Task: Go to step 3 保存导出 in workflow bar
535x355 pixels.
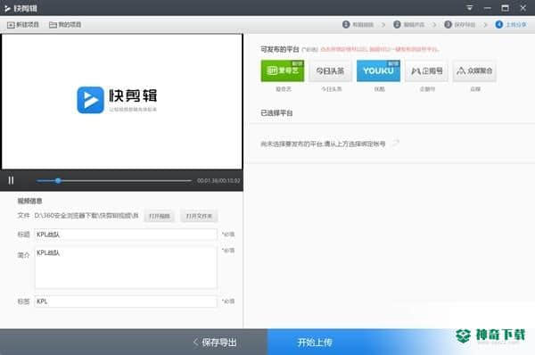Action: (x=460, y=25)
